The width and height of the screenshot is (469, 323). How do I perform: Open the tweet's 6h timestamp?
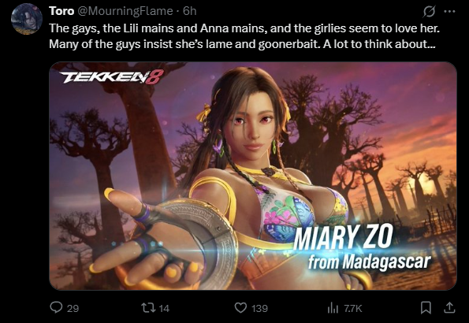click(x=190, y=11)
